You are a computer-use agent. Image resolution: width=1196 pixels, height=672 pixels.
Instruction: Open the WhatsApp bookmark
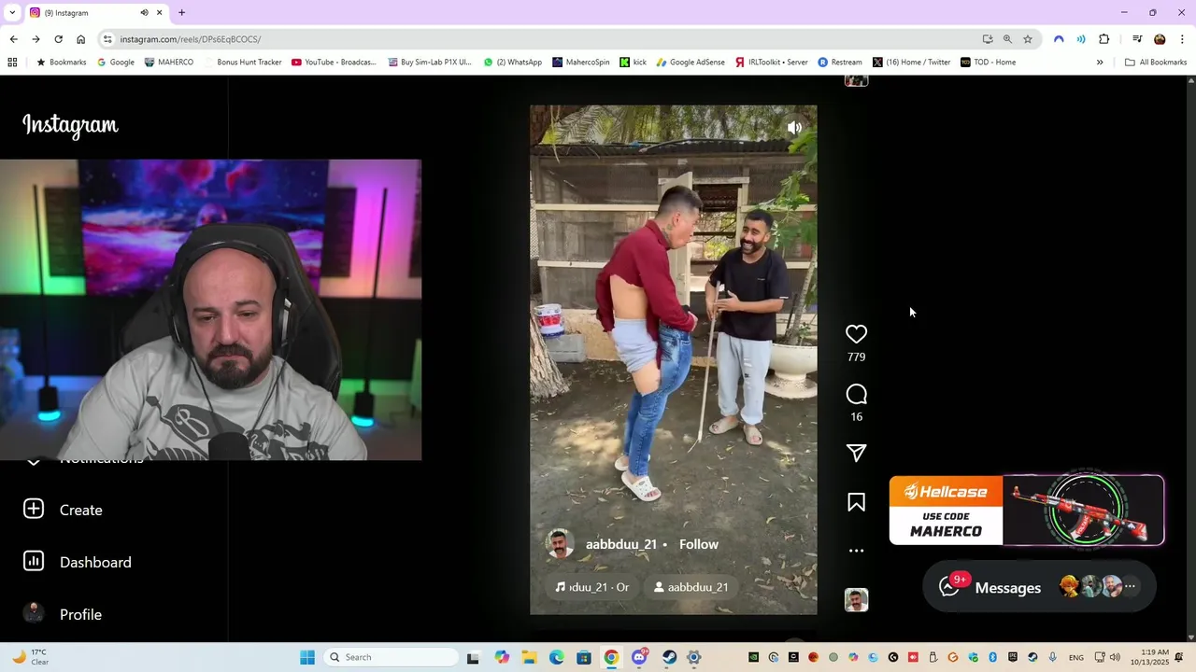(x=513, y=63)
